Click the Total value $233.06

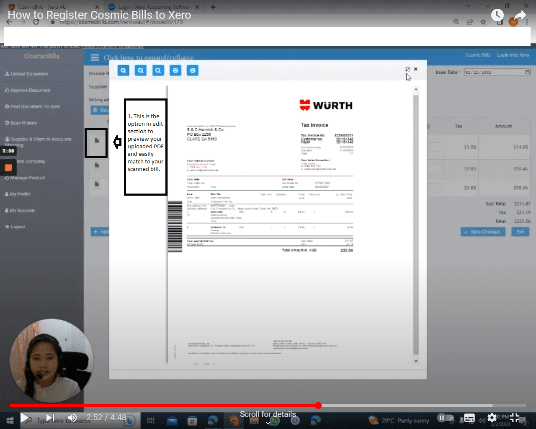522,221
